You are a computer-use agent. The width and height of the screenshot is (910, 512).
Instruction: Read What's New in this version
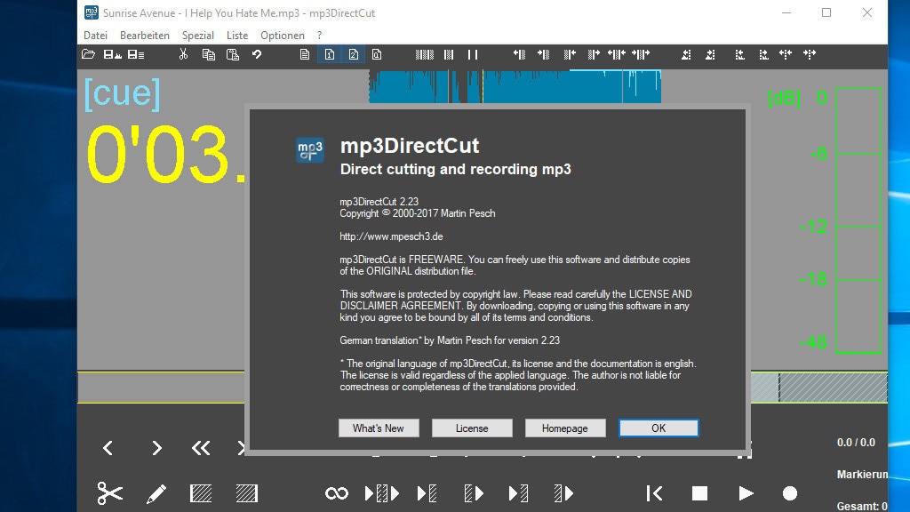[x=379, y=428]
